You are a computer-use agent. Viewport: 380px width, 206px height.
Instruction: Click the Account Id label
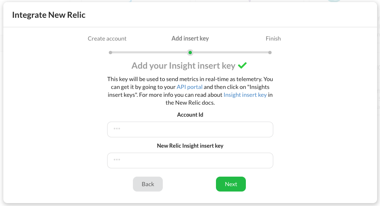pos(190,115)
